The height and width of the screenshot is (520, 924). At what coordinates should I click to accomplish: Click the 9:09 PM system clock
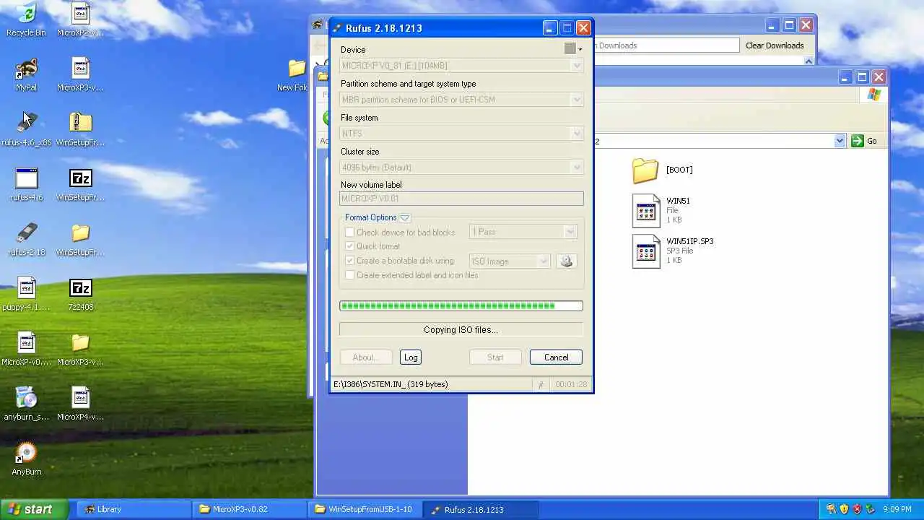click(x=897, y=510)
